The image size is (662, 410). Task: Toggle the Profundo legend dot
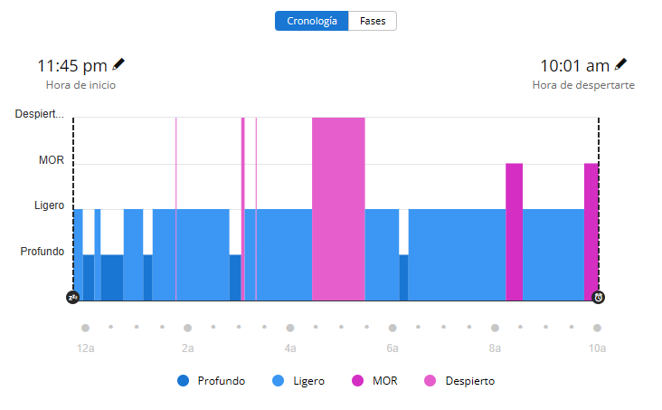click(184, 381)
